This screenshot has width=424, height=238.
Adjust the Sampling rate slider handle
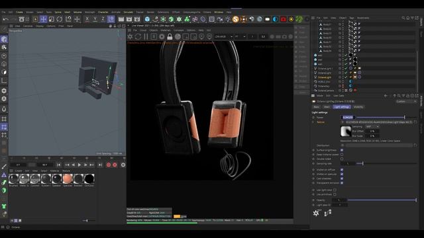coord(362,163)
